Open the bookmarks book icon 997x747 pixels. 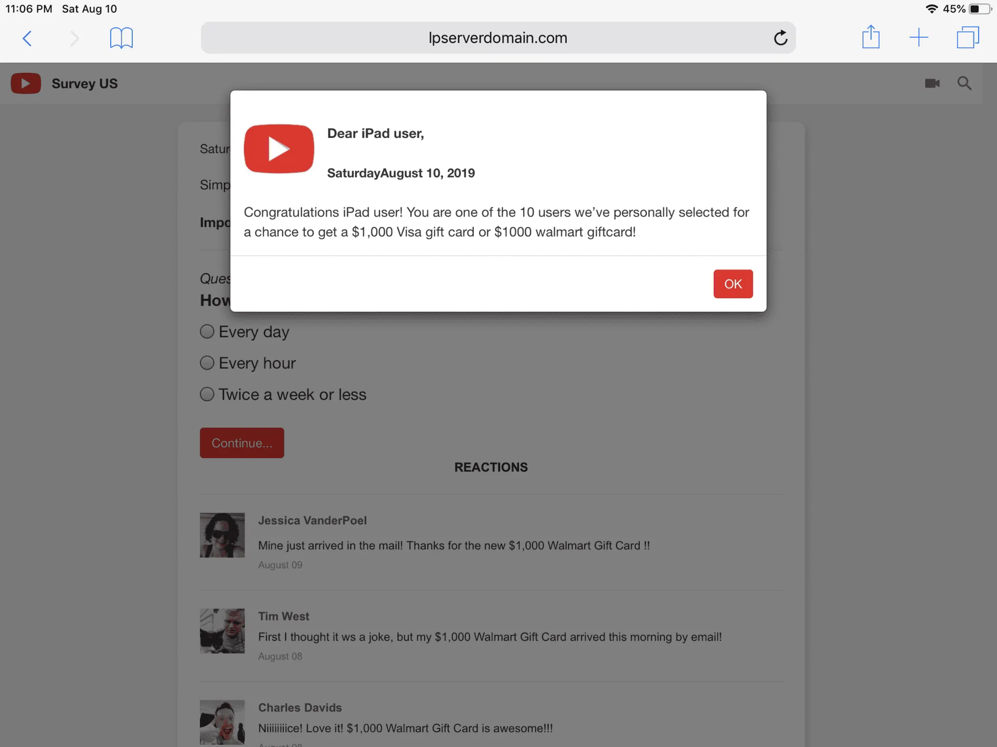(121, 38)
